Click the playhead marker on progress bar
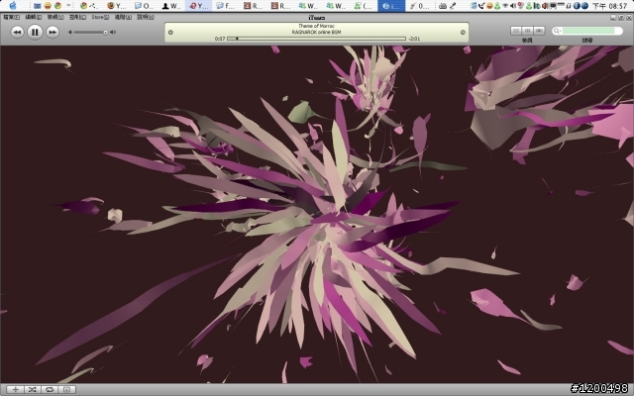 pyautogui.click(x=237, y=39)
